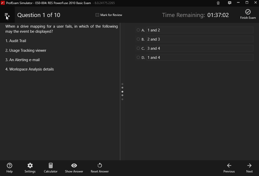Viewport: 259px width, 176px height.
Task: Pick radio option D
Action: point(138,57)
